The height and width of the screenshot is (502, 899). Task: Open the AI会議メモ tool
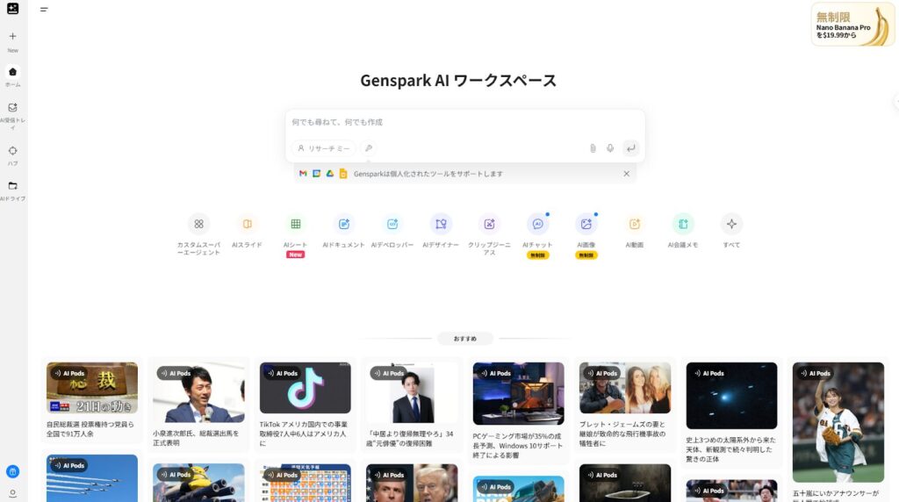coord(683,225)
